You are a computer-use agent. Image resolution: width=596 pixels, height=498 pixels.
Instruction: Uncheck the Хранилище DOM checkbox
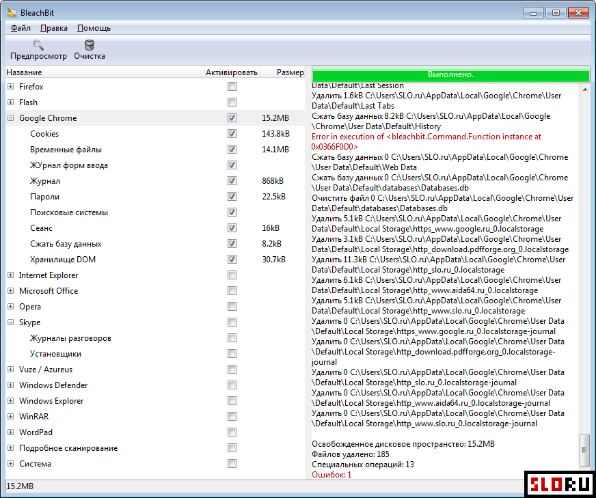[x=232, y=260]
